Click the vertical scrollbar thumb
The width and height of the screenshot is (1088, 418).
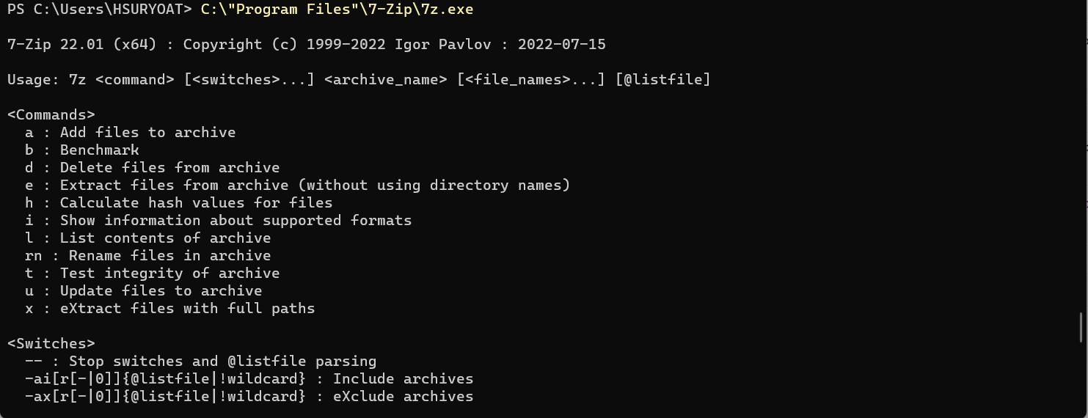pyautogui.click(x=1080, y=327)
